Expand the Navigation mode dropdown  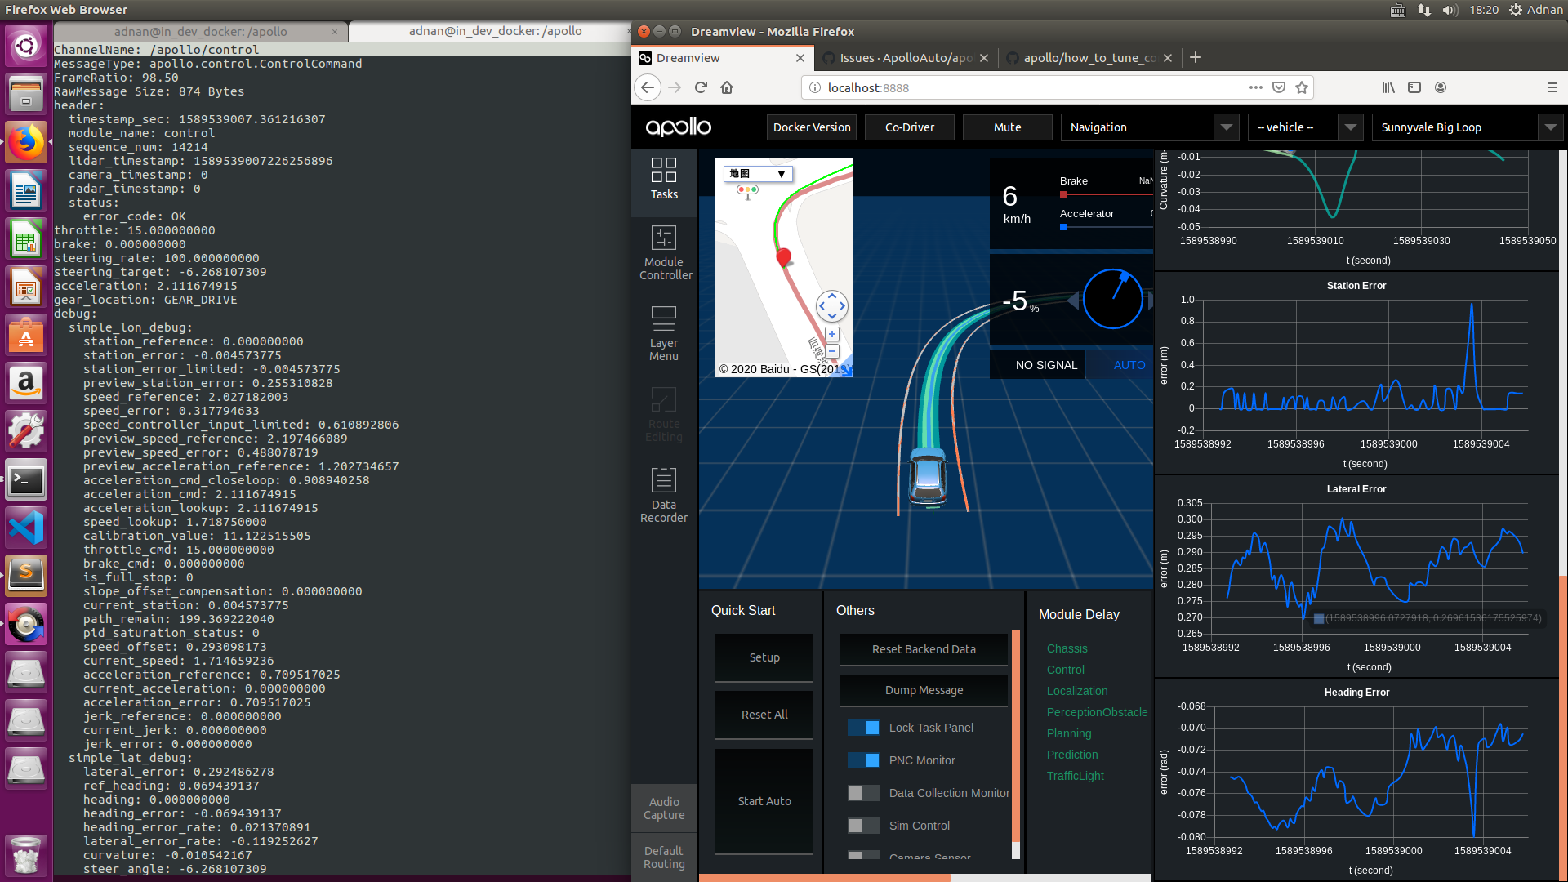coord(1147,127)
